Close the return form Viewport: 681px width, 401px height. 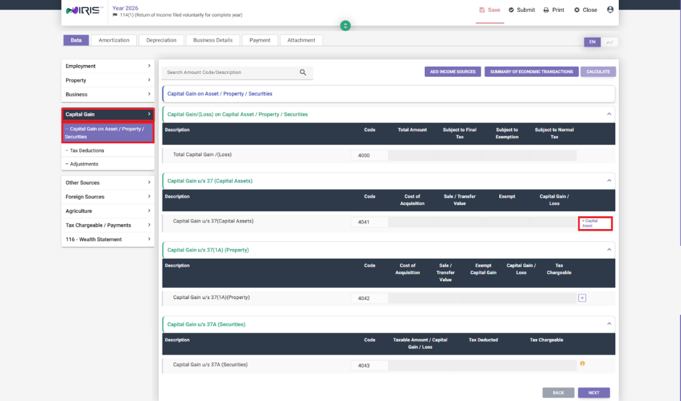586,10
